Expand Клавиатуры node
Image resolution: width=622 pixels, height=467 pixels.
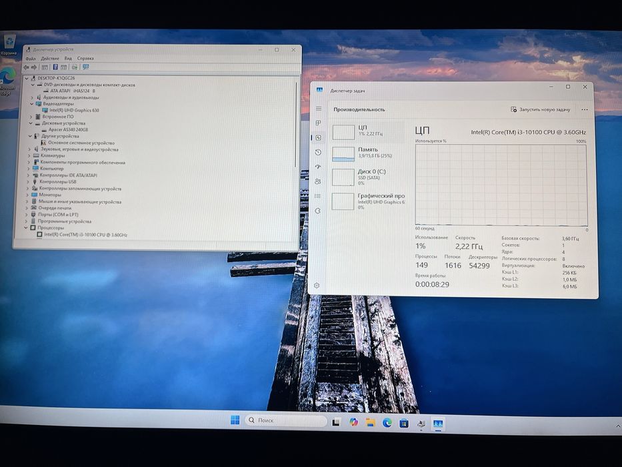pyautogui.click(x=29, y=155)
